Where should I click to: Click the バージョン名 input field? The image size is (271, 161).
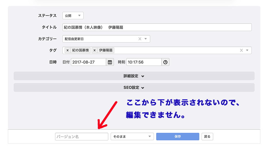[82, 137]
